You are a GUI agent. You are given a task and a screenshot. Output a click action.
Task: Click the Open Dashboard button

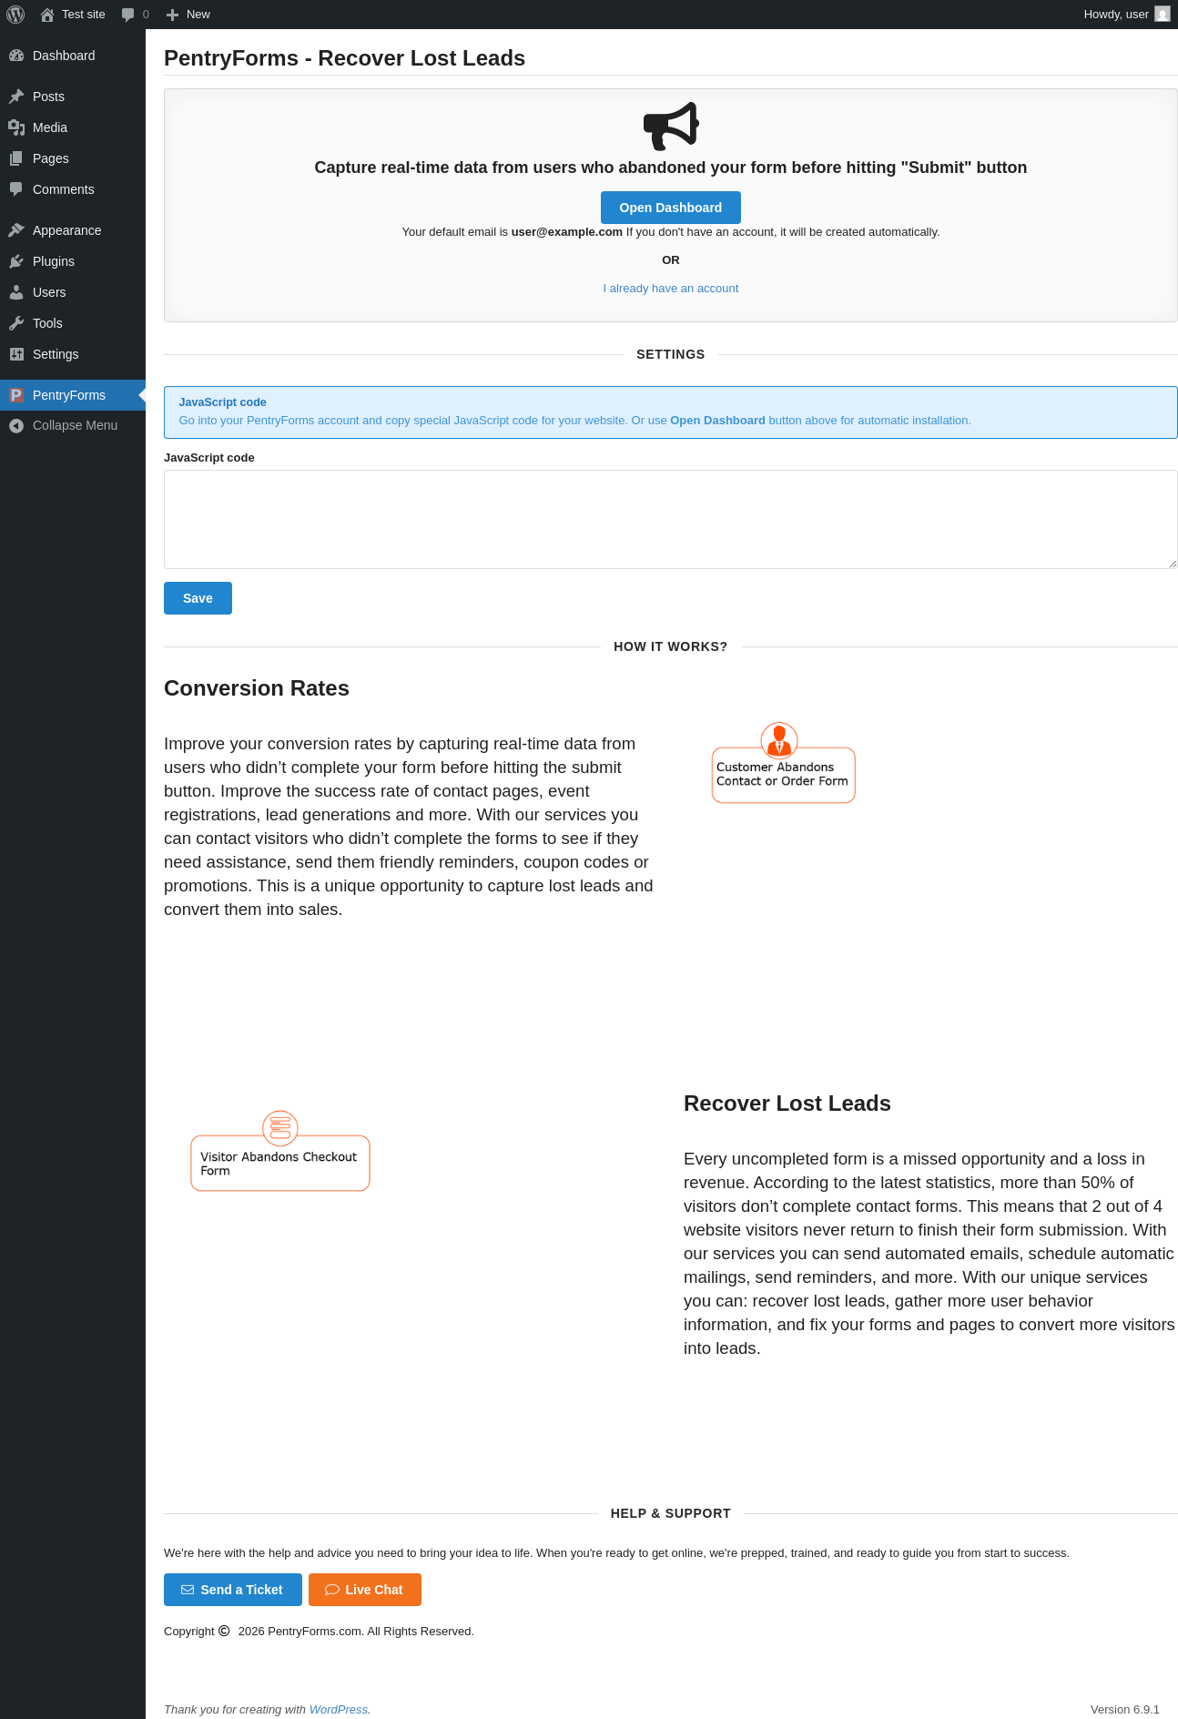point(671,208)
